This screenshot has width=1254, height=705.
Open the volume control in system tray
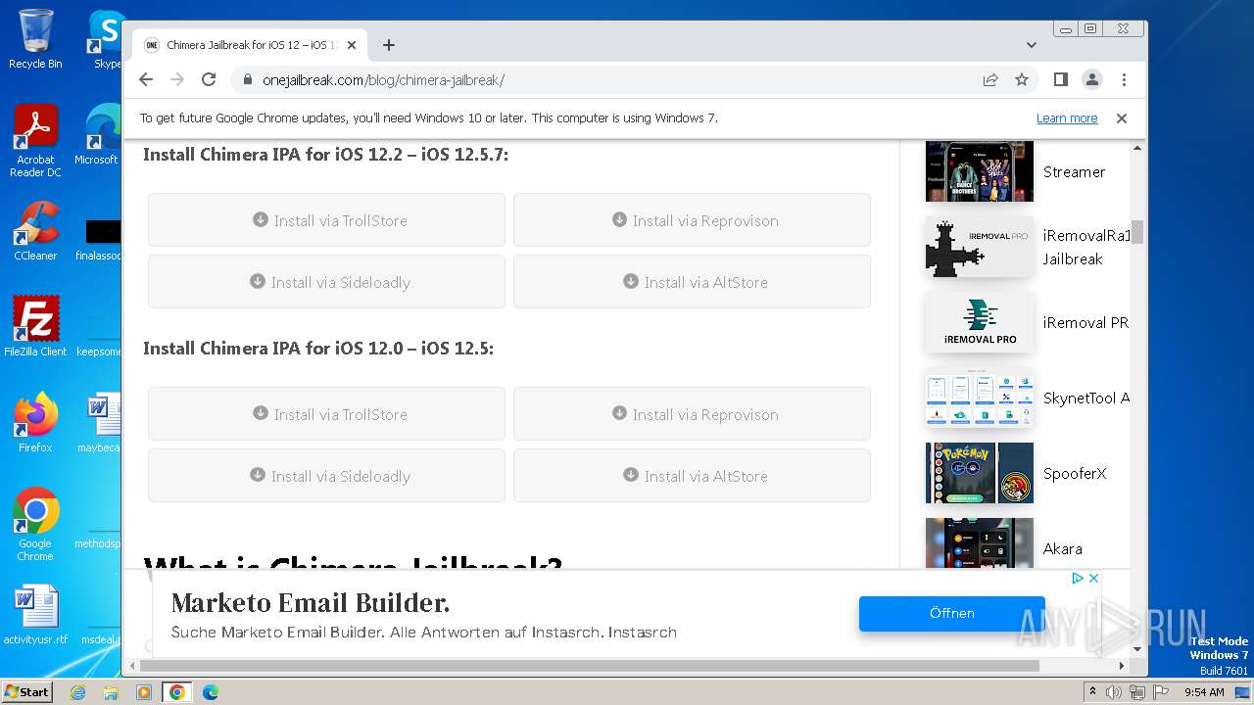click(x=1114, y=692)
